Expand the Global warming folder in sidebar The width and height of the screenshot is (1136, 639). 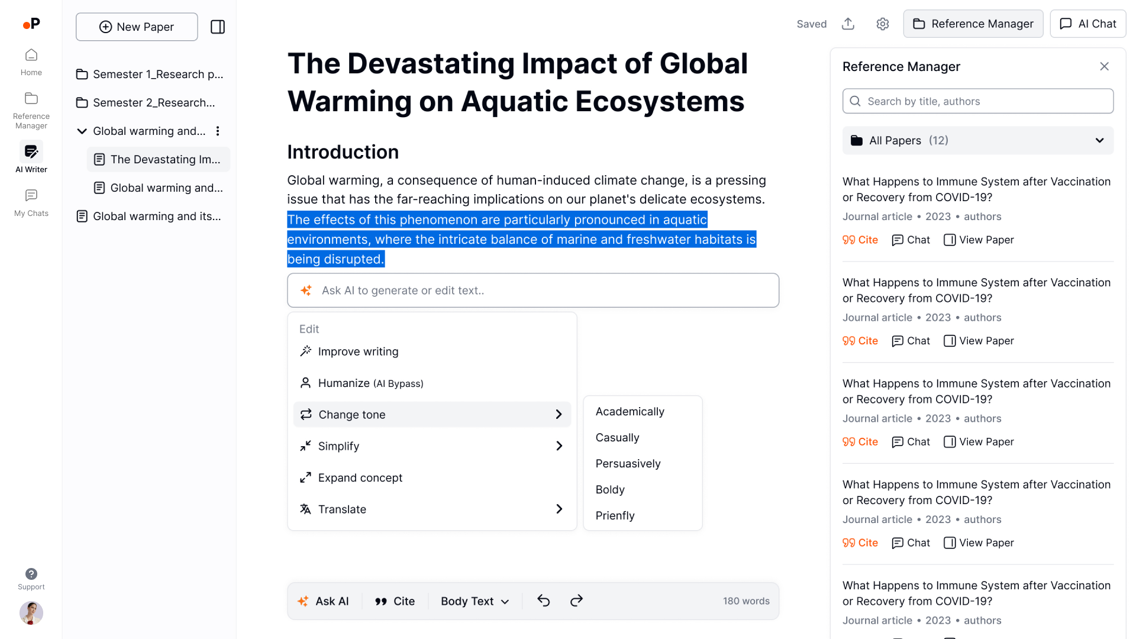[82, 131]
